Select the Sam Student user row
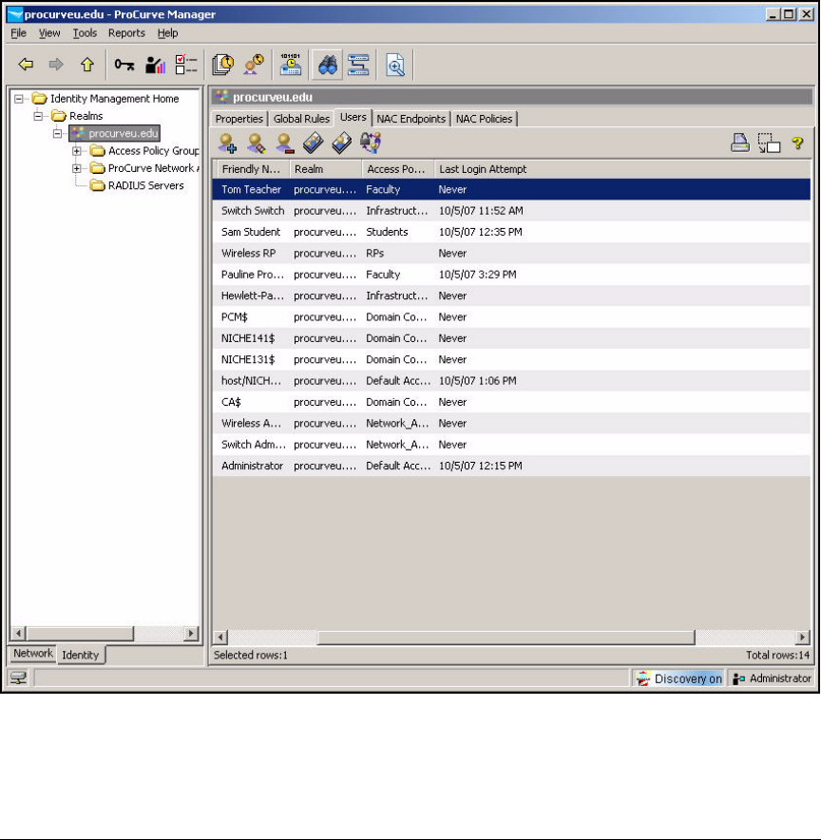 pos(511,232)
